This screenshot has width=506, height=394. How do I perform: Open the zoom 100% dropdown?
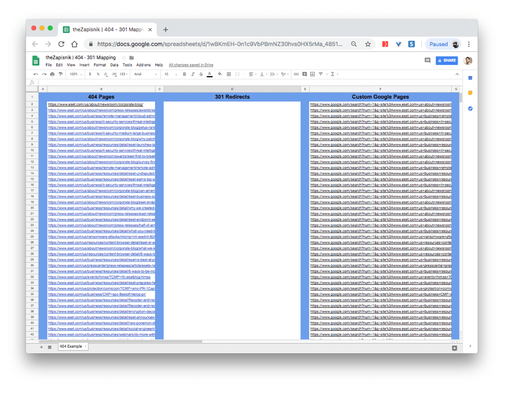click(x=76, y=74)
